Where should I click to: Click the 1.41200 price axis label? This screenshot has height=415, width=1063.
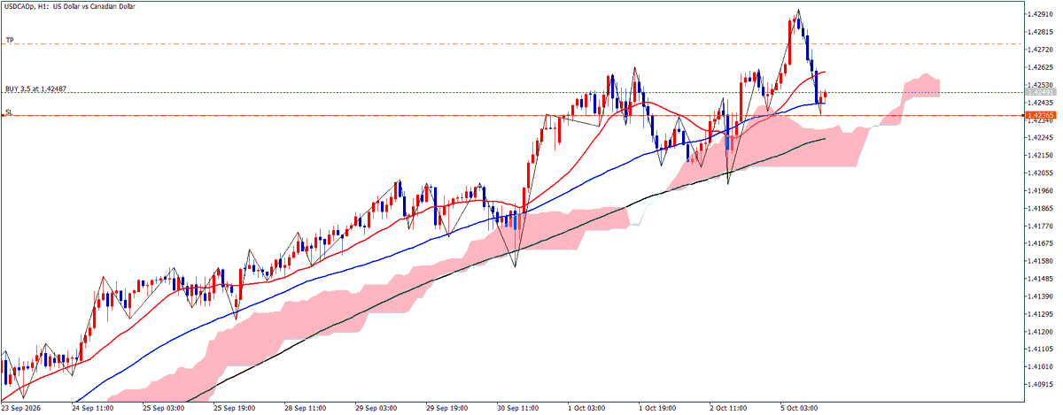[x=1041, y=332]
